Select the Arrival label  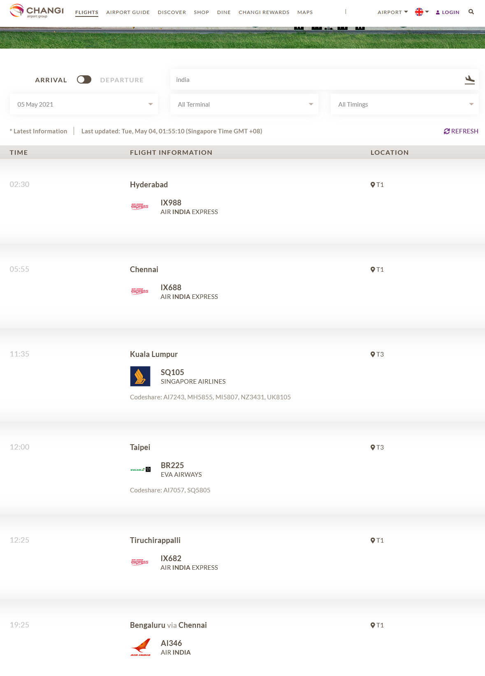[x=51, y=80]
